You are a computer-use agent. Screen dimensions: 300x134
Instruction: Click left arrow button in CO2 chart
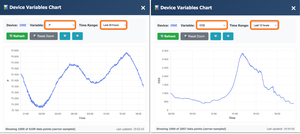click(x=216, y=36)
